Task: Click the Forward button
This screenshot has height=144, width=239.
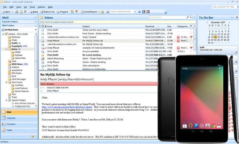Action: (x=62, y=12)
